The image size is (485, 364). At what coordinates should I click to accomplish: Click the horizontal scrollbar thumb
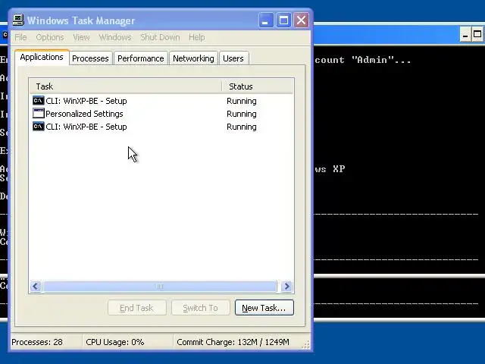tap(160, 287)
